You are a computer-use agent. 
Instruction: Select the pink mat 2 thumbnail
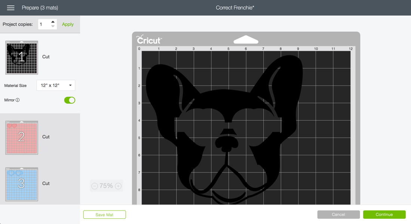[22, 137]
